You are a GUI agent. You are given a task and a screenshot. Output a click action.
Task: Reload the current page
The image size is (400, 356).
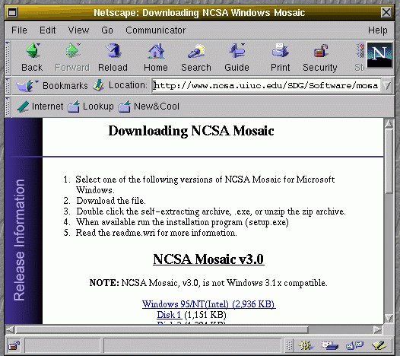(x=113, y=57)
